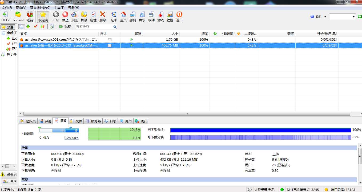Sort by the 进度 column header

[195, 34]
